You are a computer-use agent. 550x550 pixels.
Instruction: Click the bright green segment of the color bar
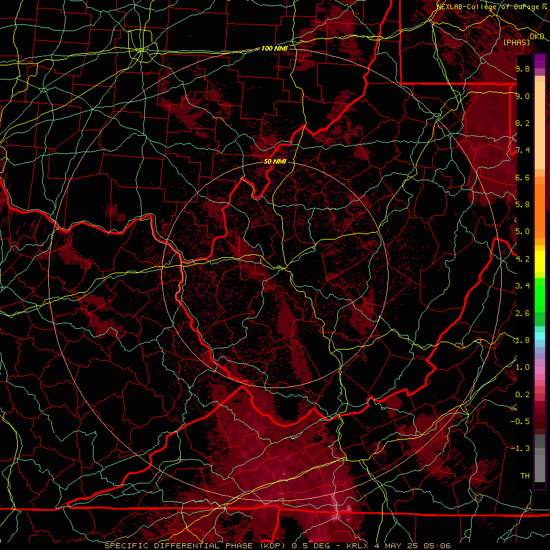coord(540,295)
